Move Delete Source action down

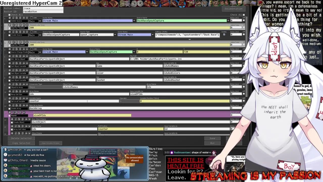[x=27, y=18]
